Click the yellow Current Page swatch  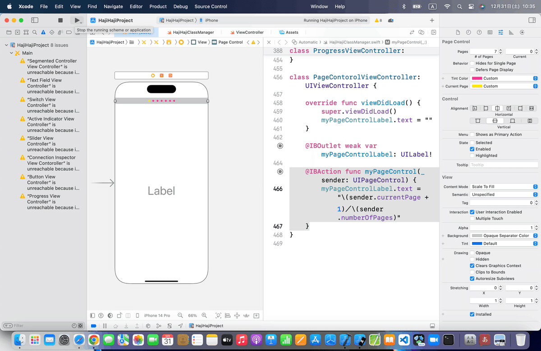click(x=477, y=86)
